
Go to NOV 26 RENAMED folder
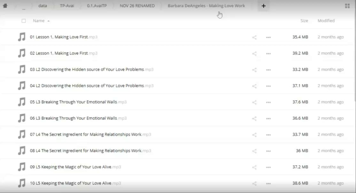137,6
